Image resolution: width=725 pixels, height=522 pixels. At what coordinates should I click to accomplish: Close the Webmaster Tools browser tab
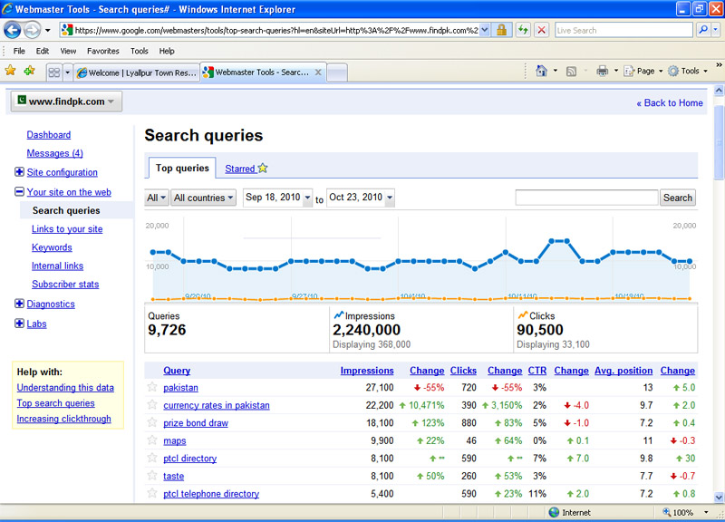(318, 72)
